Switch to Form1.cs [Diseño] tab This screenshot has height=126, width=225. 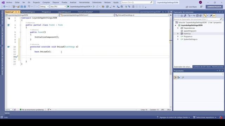tap(85, 12)
